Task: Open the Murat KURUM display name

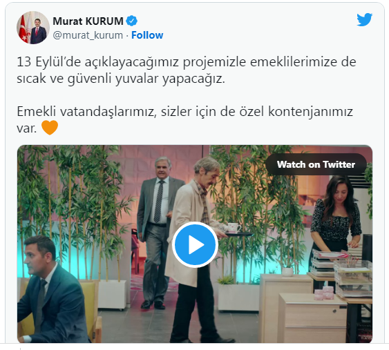Action: (x=88, y=21)
